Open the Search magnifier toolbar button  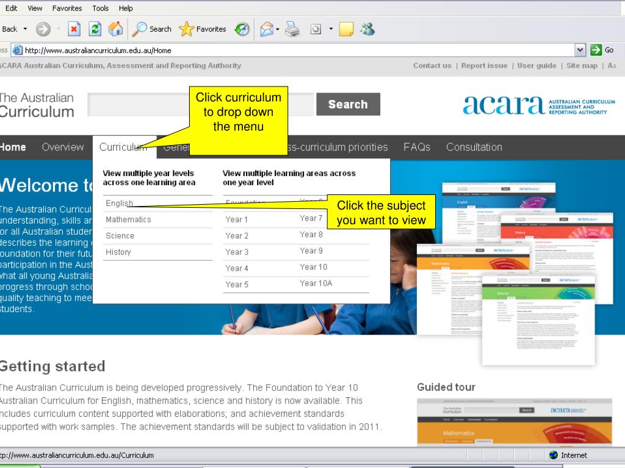tap(151, 29)
